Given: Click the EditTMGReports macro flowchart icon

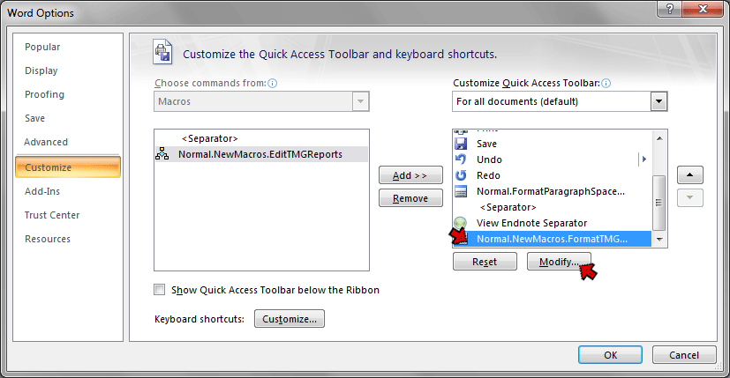Looking at the screenshot, I should (162, 154).
